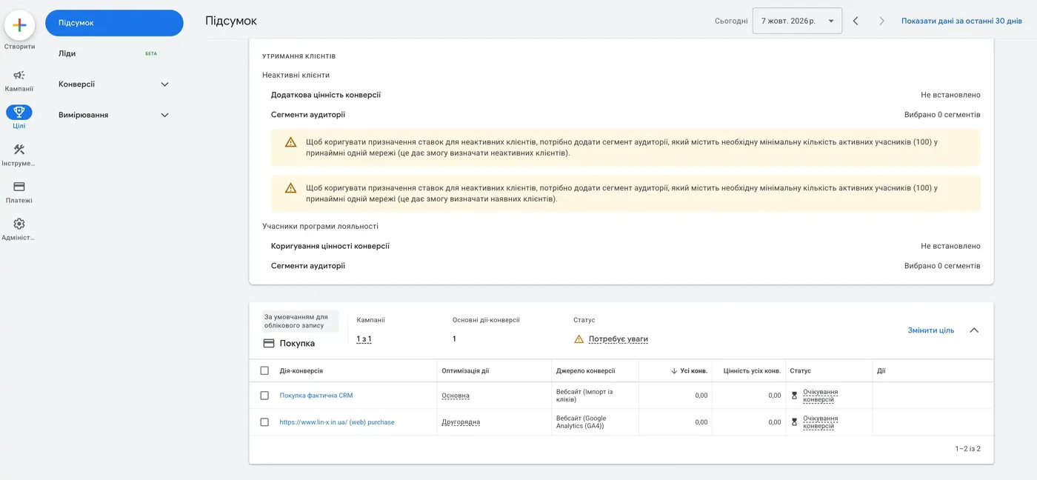The width and height of the screenshot is (1037, 480).
Task: Open the date picker dropdown 7 жовт. 2026 р.
Action: coord(797,21)
